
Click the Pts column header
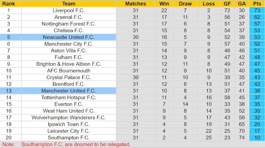[x=257, y=3]
